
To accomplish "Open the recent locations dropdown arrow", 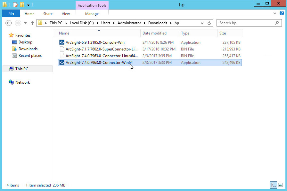I will (x=25, y=23).
